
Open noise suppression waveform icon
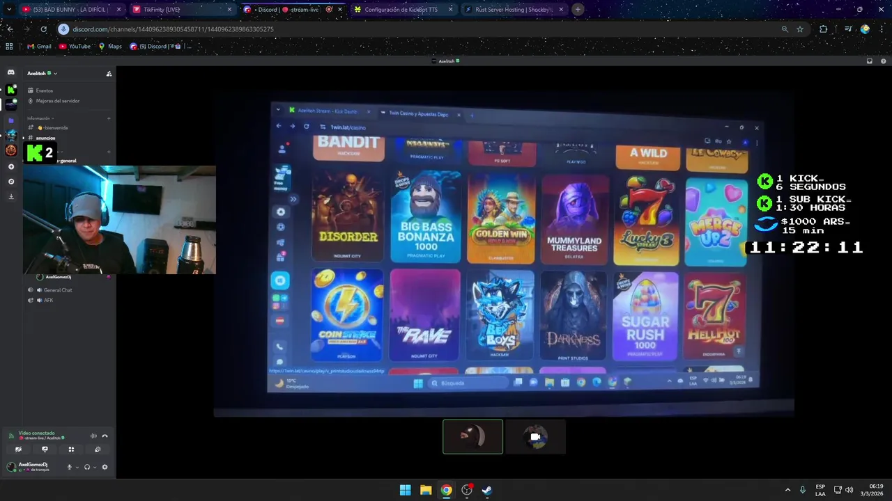93,436
